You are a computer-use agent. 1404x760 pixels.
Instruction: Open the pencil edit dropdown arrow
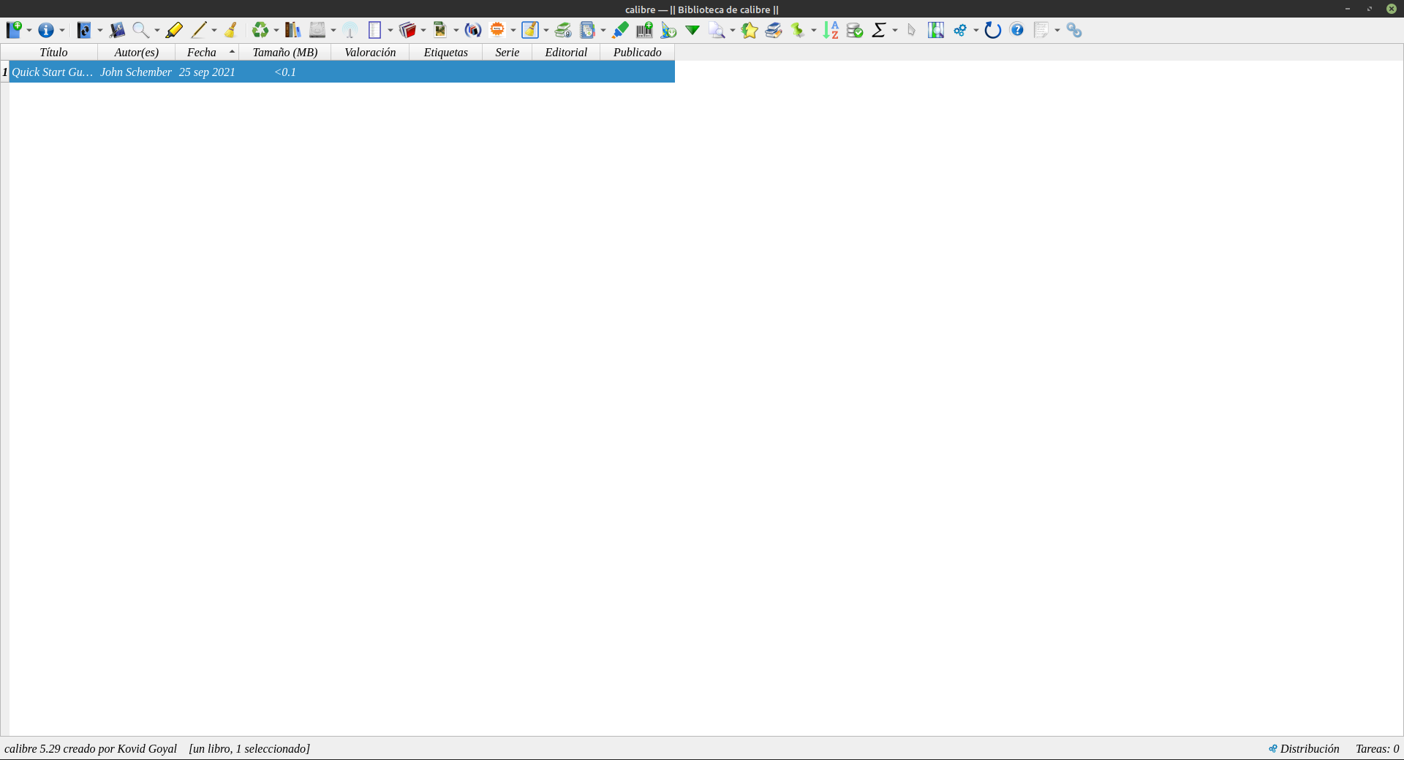pyautogui.click(x=214, y=31)
